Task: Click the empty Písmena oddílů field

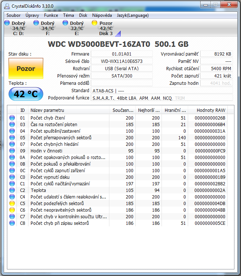Action: (x=122, y=83)
